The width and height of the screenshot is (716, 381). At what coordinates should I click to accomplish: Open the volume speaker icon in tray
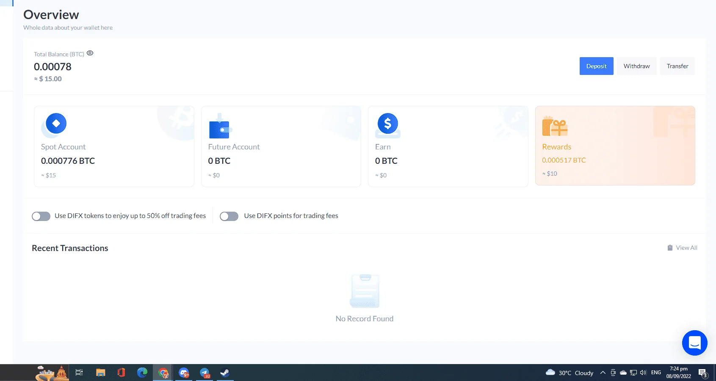pyautogui.click(x=643, y=373)
